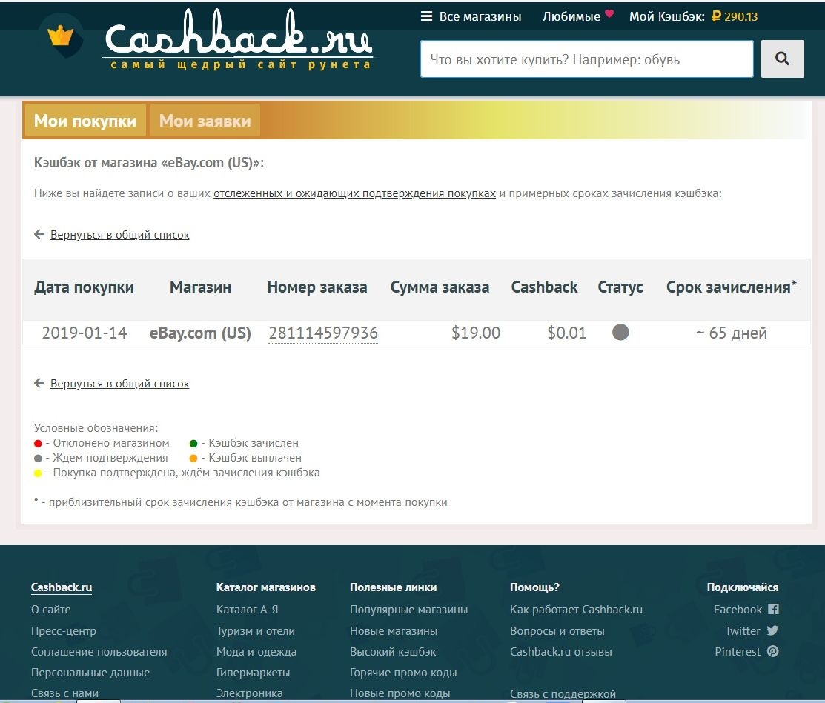Screen dimensions: 825x703
Task: Open order number 281114597936
Action: 323,333
